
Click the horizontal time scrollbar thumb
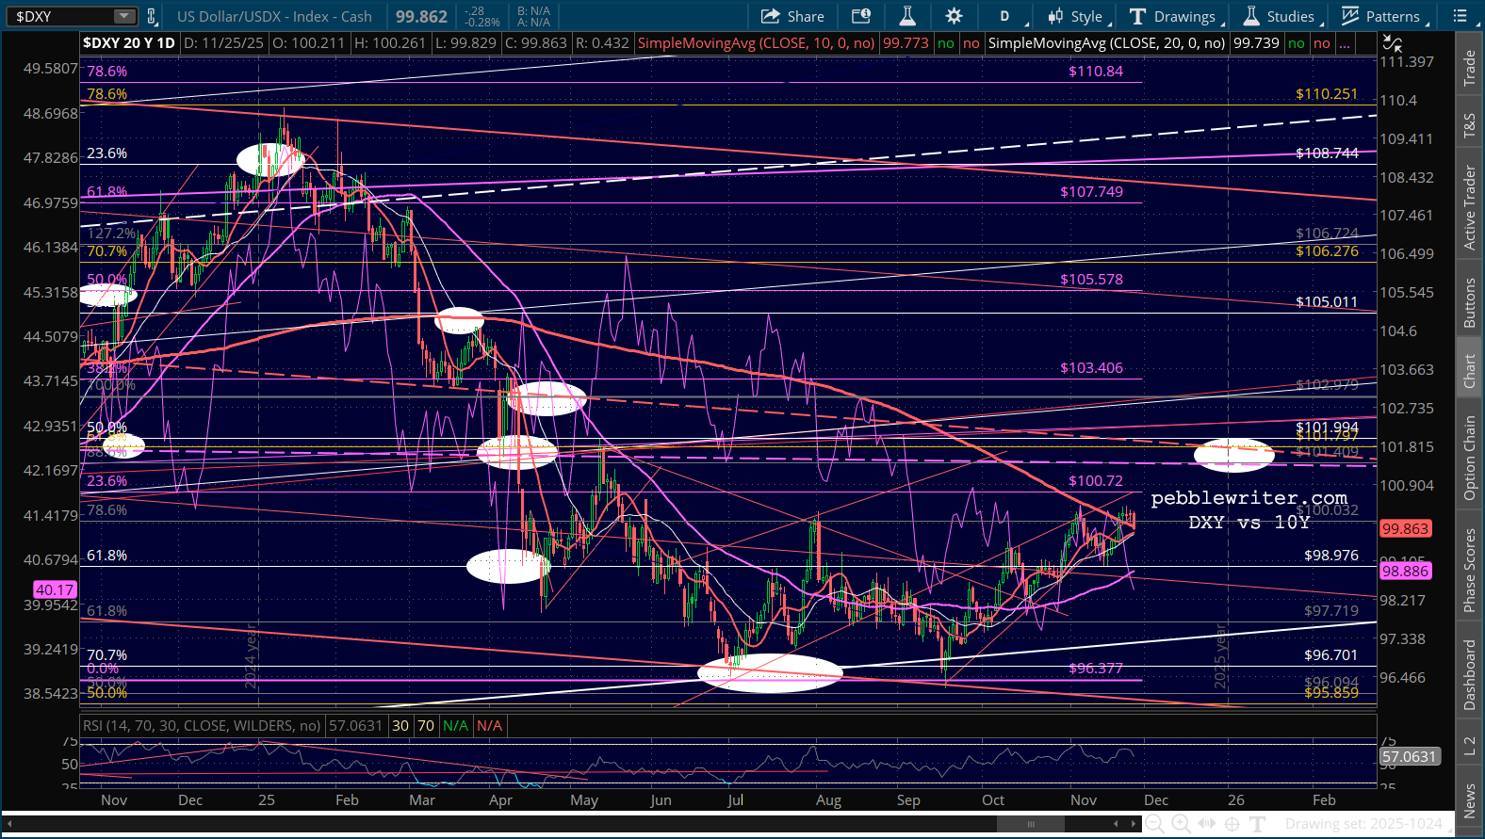coord(1030,824)
